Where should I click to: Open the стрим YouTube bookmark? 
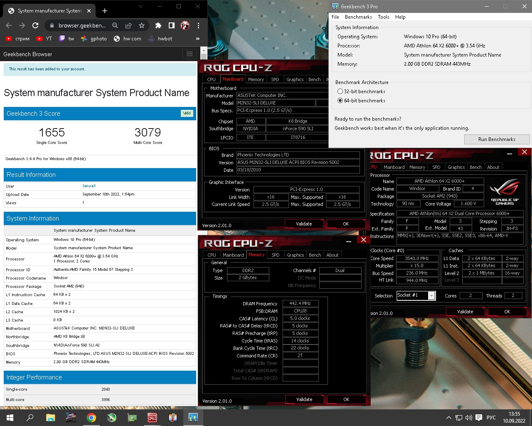[x=17, y=39]
